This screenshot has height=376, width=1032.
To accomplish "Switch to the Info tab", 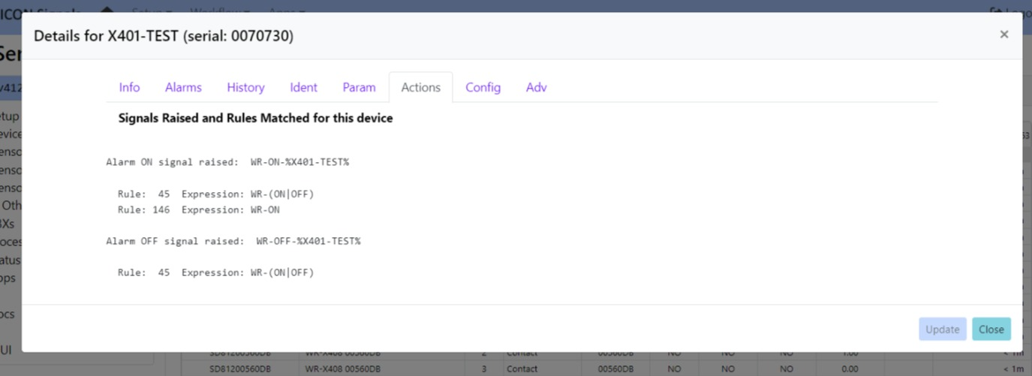I will pos(129,87).
